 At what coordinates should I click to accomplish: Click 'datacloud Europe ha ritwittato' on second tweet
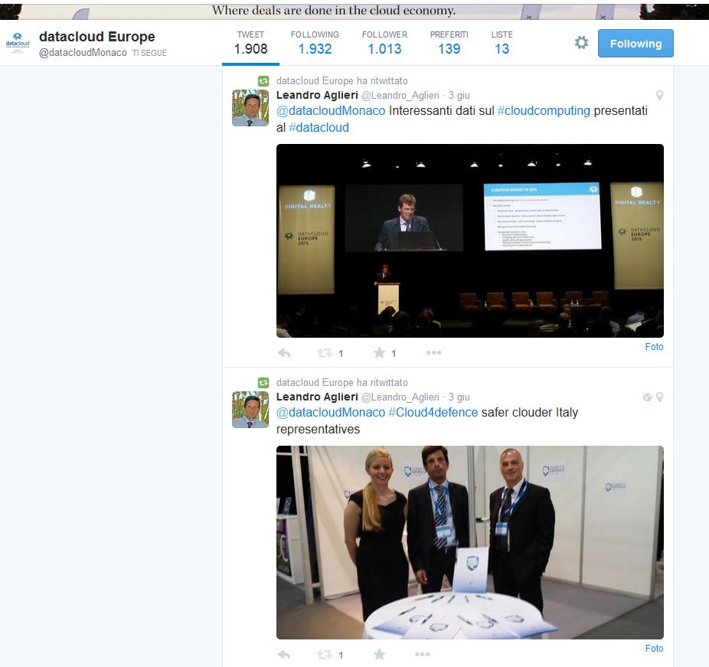coord(341,383)
